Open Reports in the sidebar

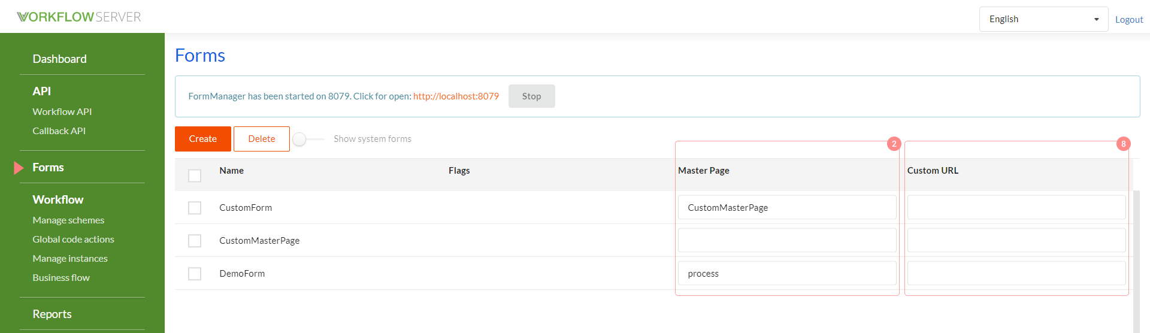click(52, 314)
